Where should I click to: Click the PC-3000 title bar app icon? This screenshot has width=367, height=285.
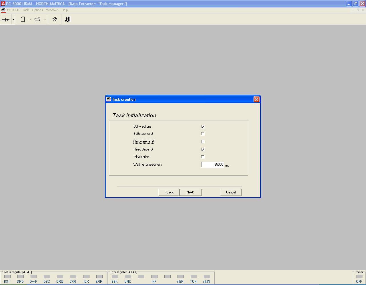[x=3, y=4]
